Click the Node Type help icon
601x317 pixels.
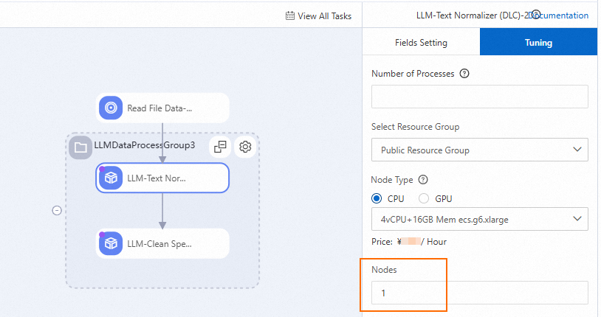point(423,180)
